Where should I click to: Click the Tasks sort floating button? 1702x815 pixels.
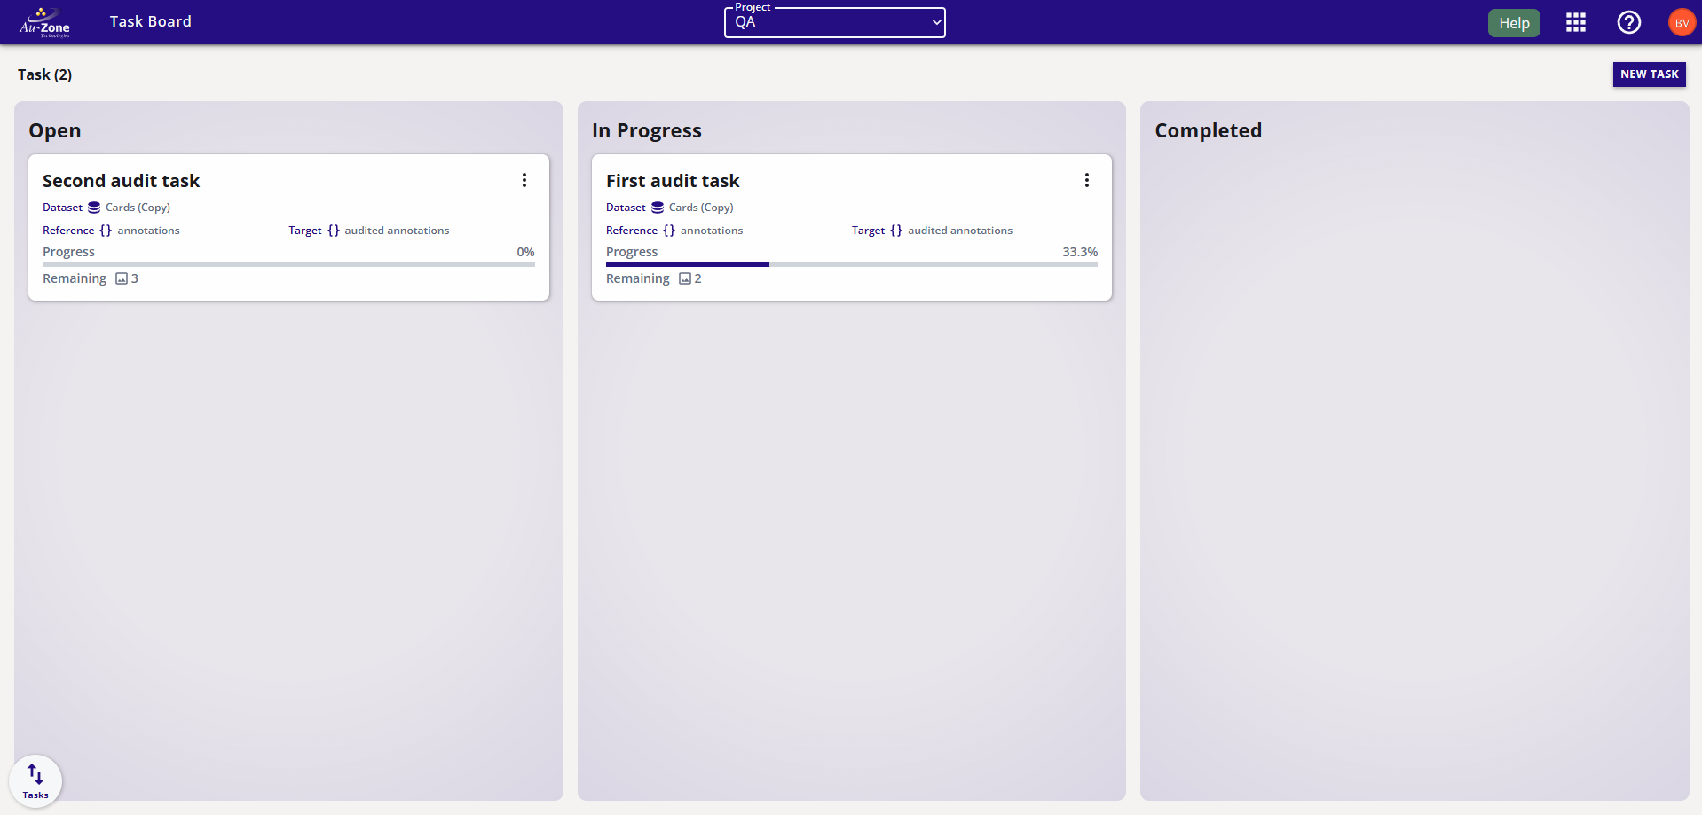pos(35,780)
